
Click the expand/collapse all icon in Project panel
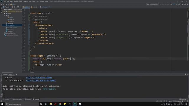pos(15,7)
